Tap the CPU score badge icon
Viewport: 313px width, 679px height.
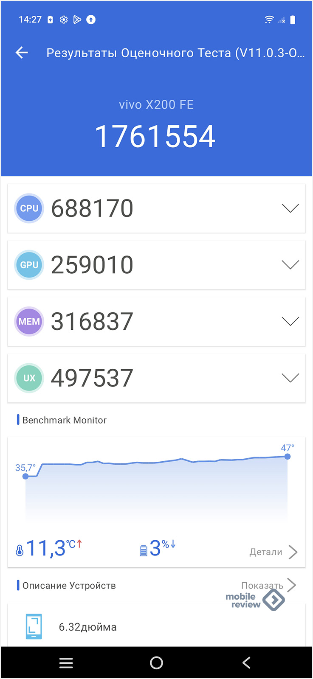click(x=29, y=208)
